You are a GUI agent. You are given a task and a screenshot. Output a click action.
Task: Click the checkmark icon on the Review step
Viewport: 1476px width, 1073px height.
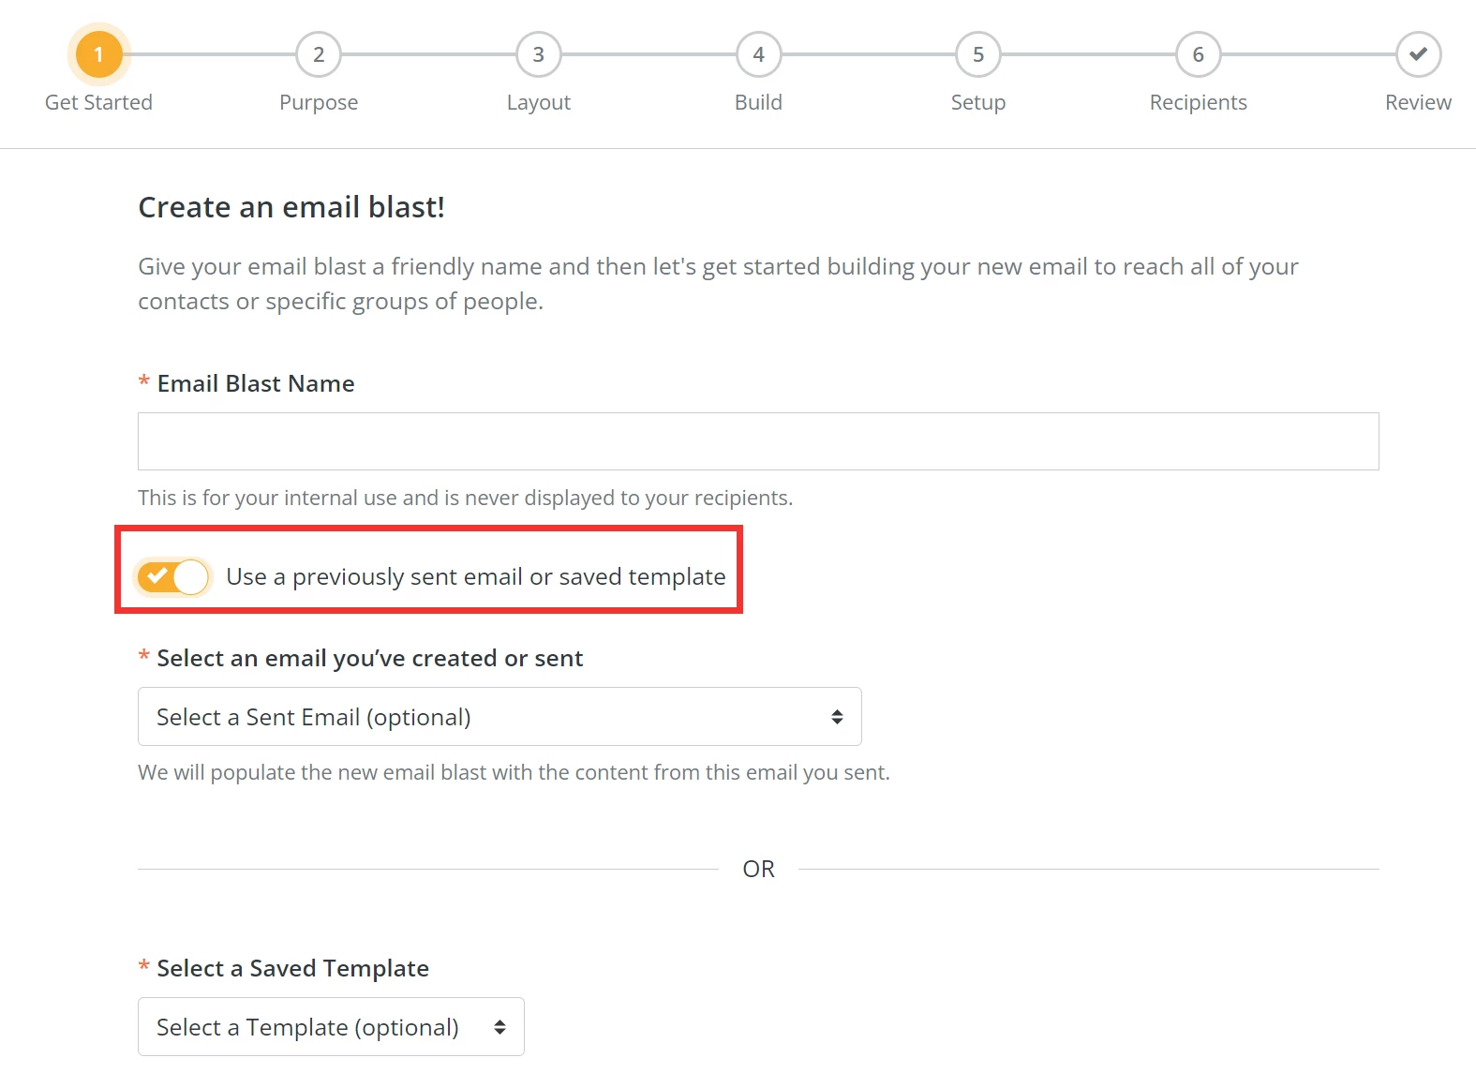point(1417,54)
